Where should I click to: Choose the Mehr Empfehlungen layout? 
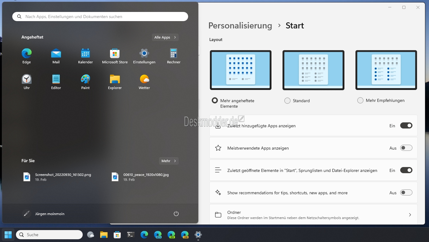pyautogui.click(x=360, y=100)
